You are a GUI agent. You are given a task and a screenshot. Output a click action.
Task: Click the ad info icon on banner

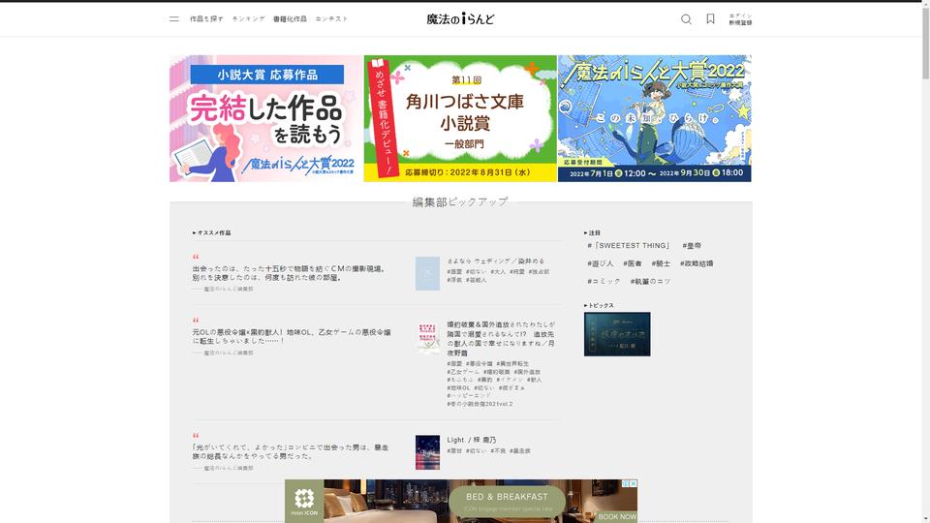tap(626, 483)
